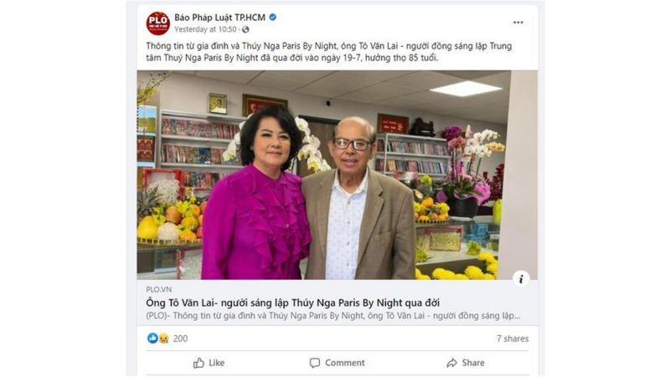Click the PLO page profile picture
Image resolution: width=670 pixels, height=377 pixels.
tap(157, 23)
